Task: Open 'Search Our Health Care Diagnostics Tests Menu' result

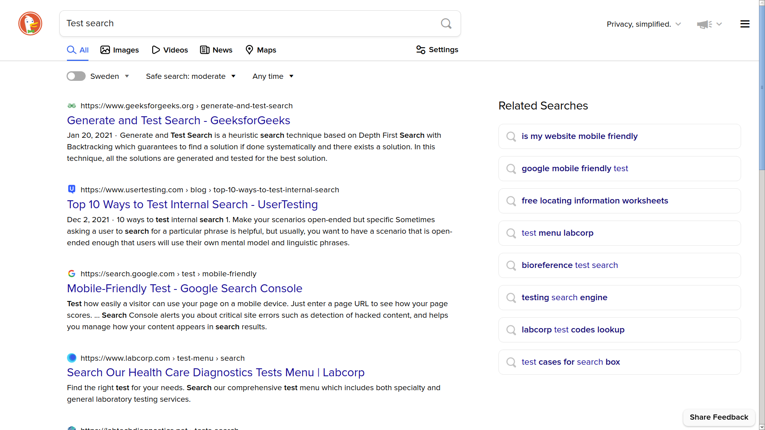Action: tap(216, 372)
